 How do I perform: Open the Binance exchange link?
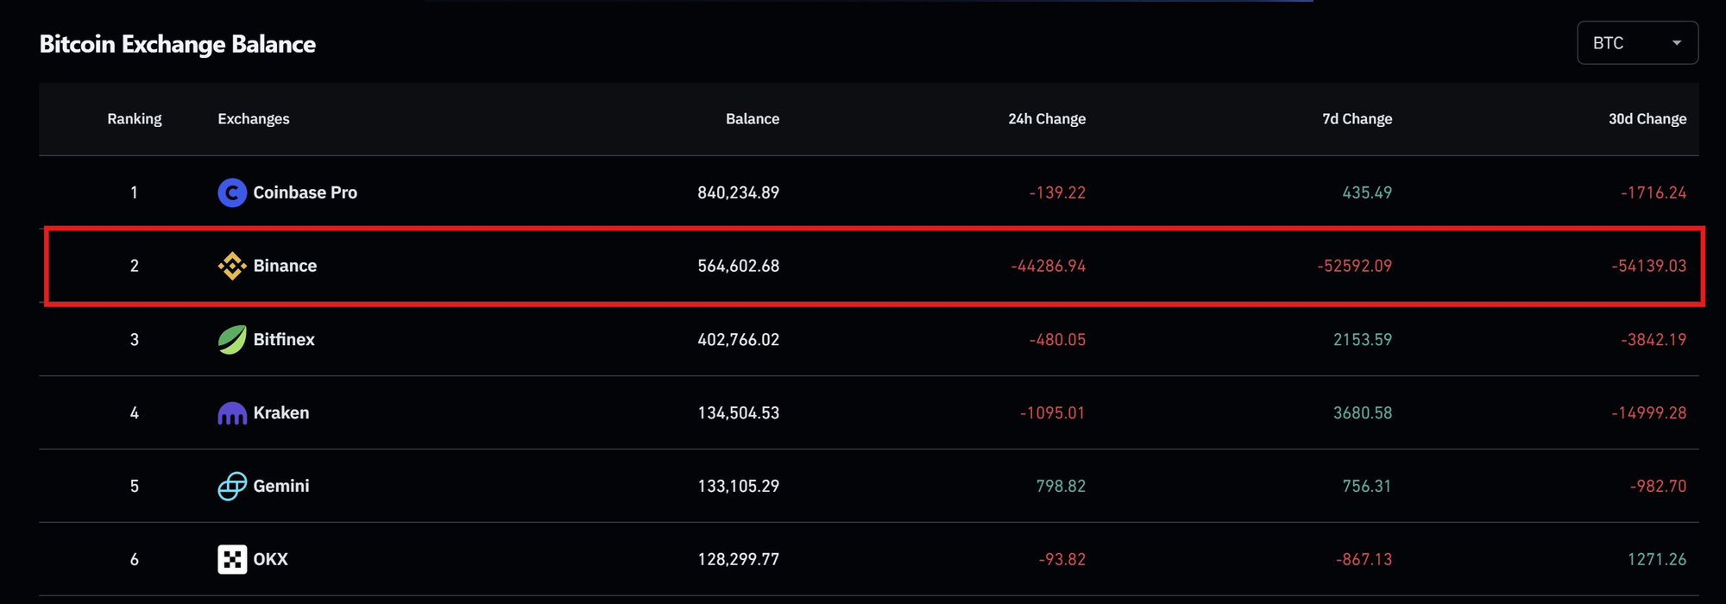pos(285,266)
